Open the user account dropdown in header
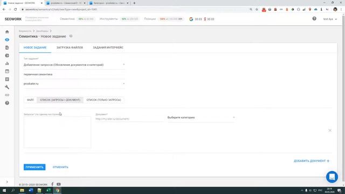This screenshot has width=345, height=194. tap(330, 19)
